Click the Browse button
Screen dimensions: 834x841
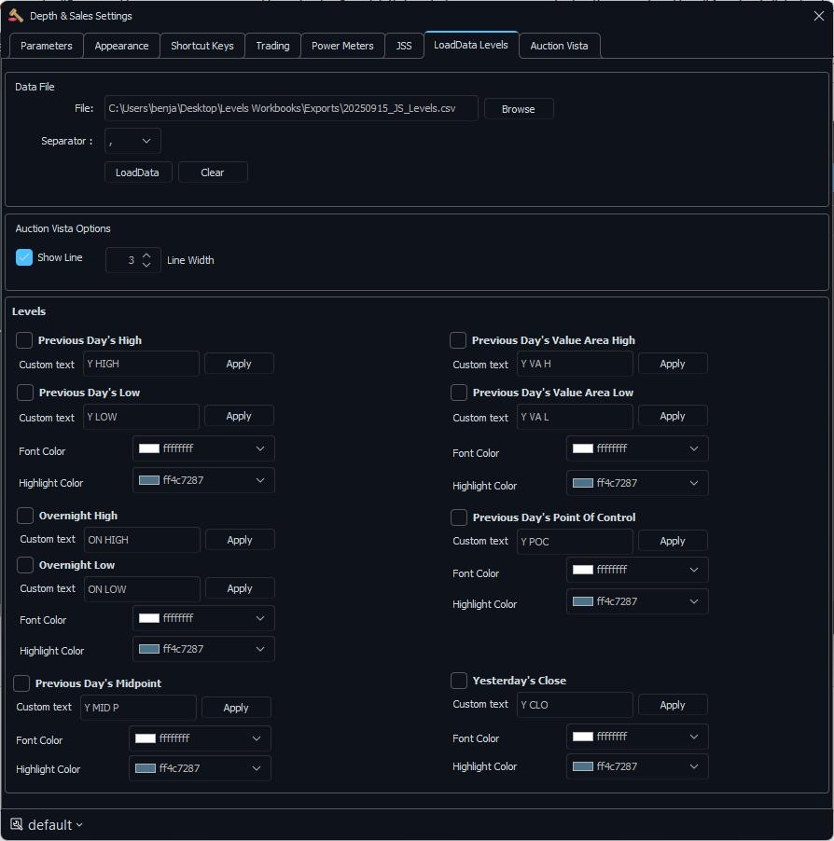click(519, 109)
